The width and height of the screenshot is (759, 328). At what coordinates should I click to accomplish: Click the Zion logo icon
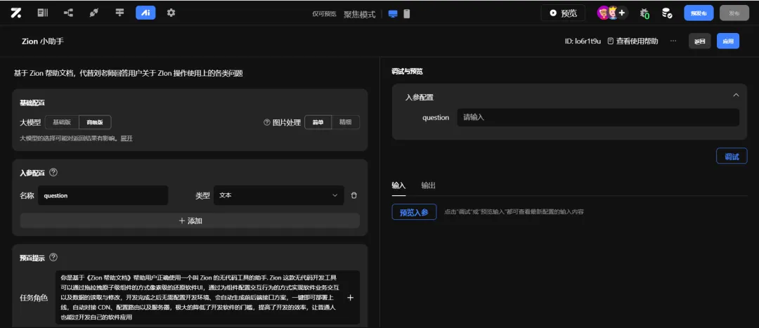coord(15,13)
